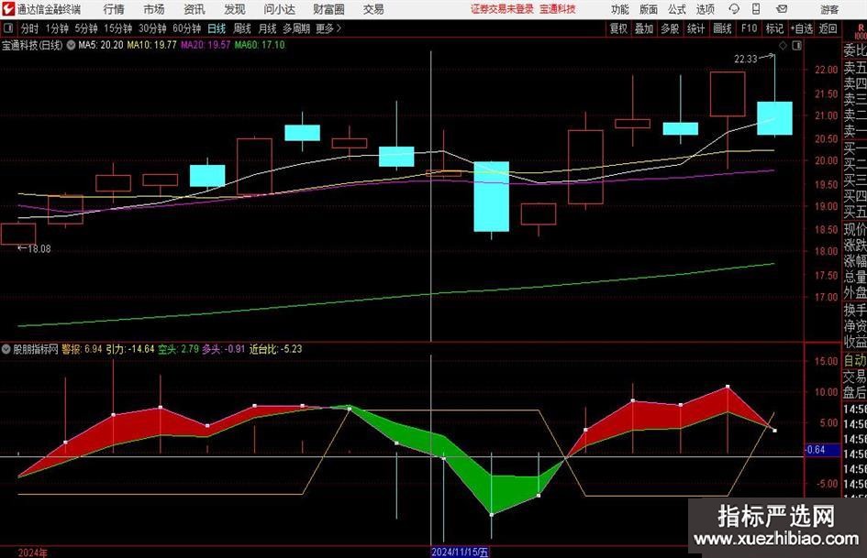Open the 财富圈 menu
Screen dimensions: 867x558
pos(328,9)
